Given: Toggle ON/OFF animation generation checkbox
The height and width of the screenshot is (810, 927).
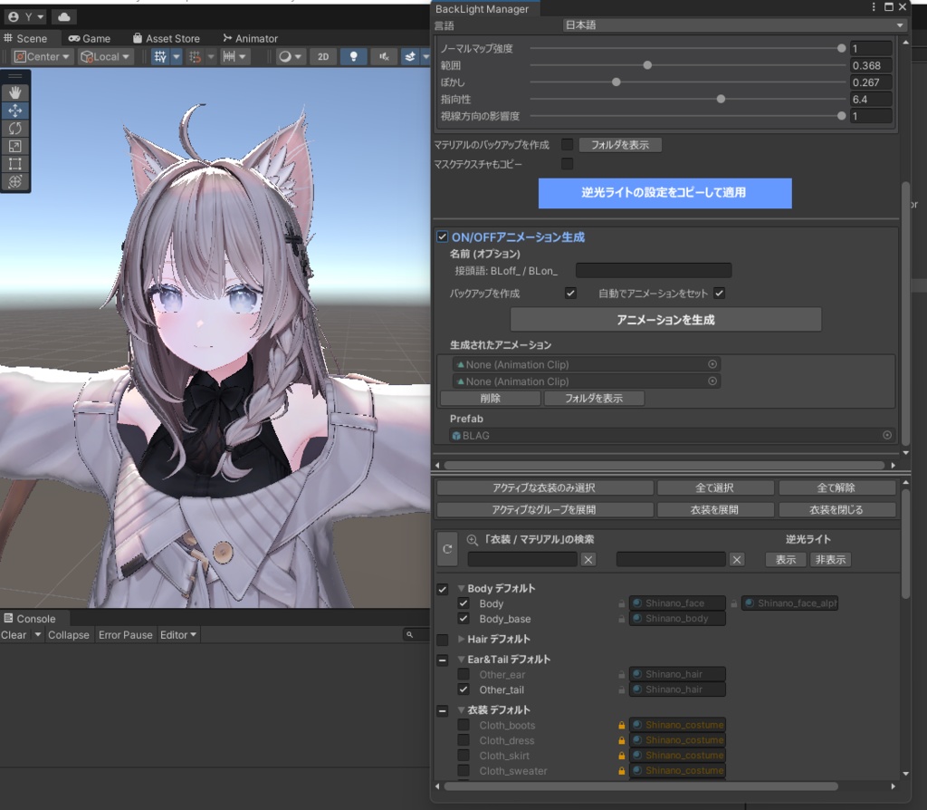Looking at the screenshot, I should point(442,236).
